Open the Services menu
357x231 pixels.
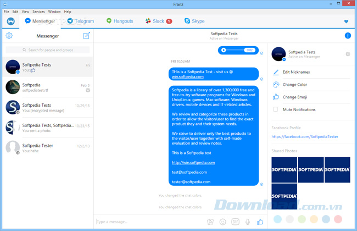pyautogui.click(x=38, y=11)
